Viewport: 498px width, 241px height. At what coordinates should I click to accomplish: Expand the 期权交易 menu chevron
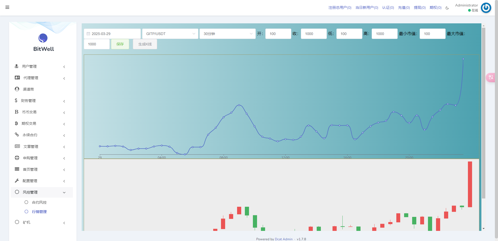coord(64,124)
